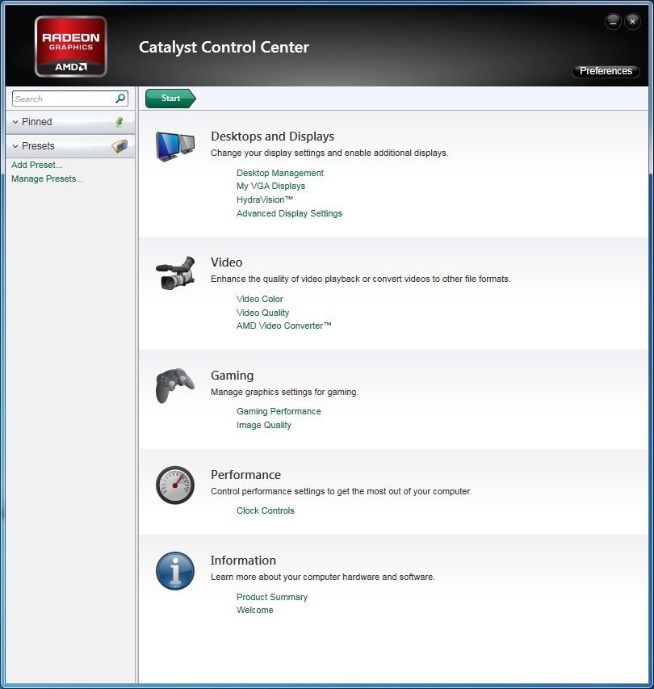
Task: Click the camcorder icon for Video
Action: tap(175, 273)
